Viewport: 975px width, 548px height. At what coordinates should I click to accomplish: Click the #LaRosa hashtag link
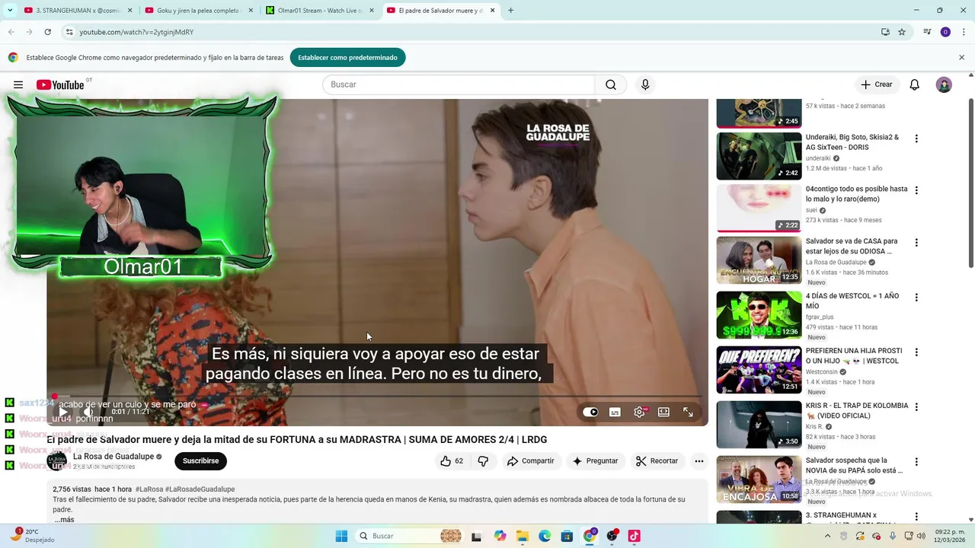point(149,489)
